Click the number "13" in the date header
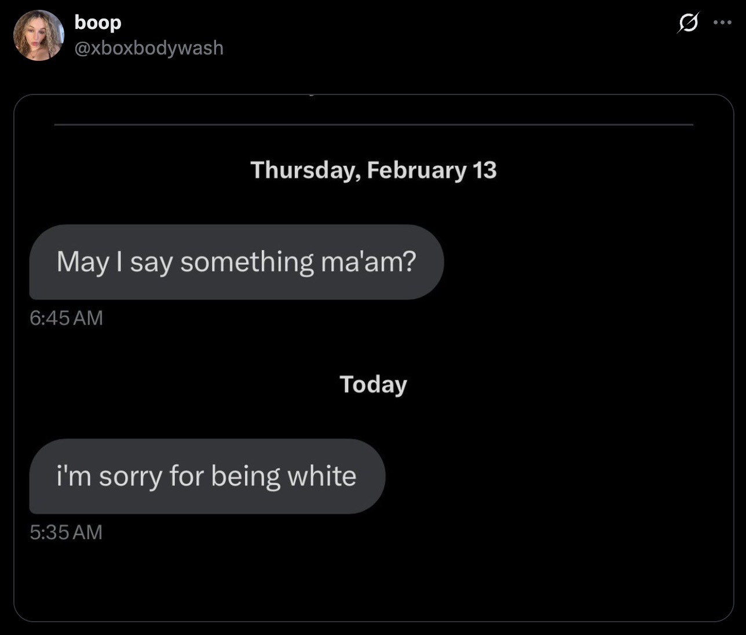 (484, 170)
